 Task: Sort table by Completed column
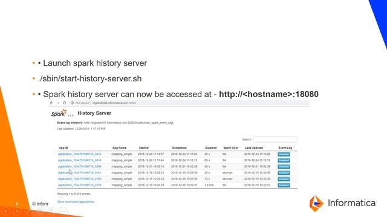(179, 148)
